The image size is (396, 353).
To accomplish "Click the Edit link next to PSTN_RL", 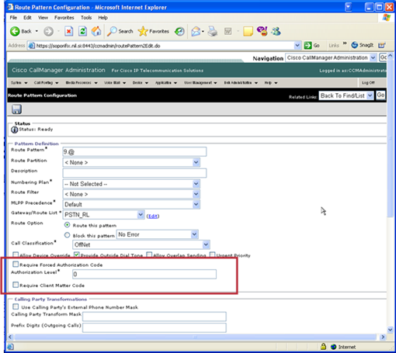I will (153, 216).
